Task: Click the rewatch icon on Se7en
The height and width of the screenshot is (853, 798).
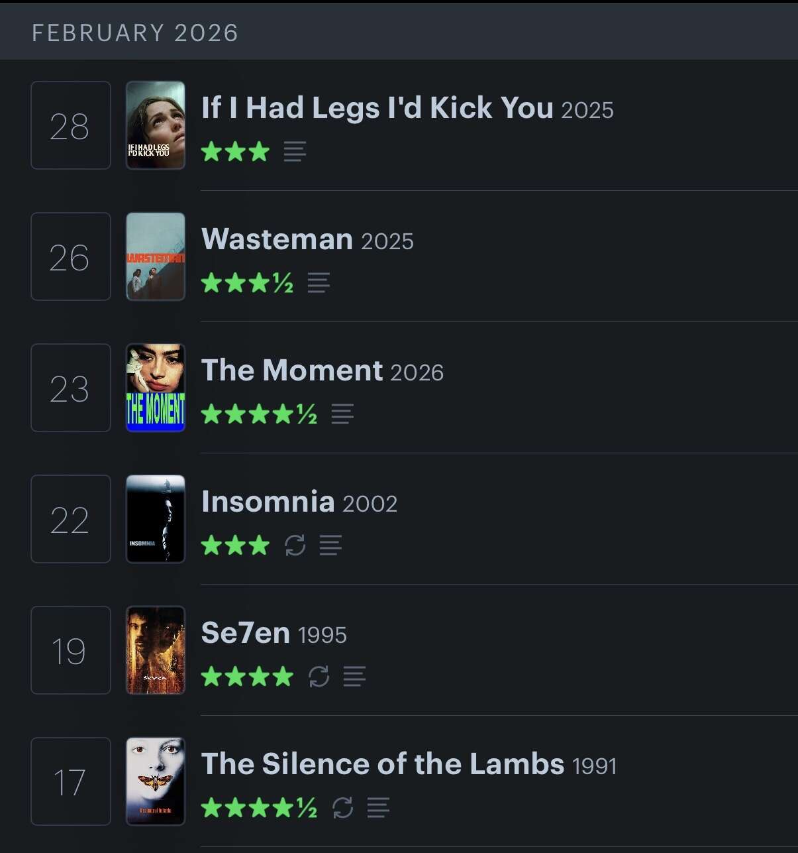Action: point(319,677)
